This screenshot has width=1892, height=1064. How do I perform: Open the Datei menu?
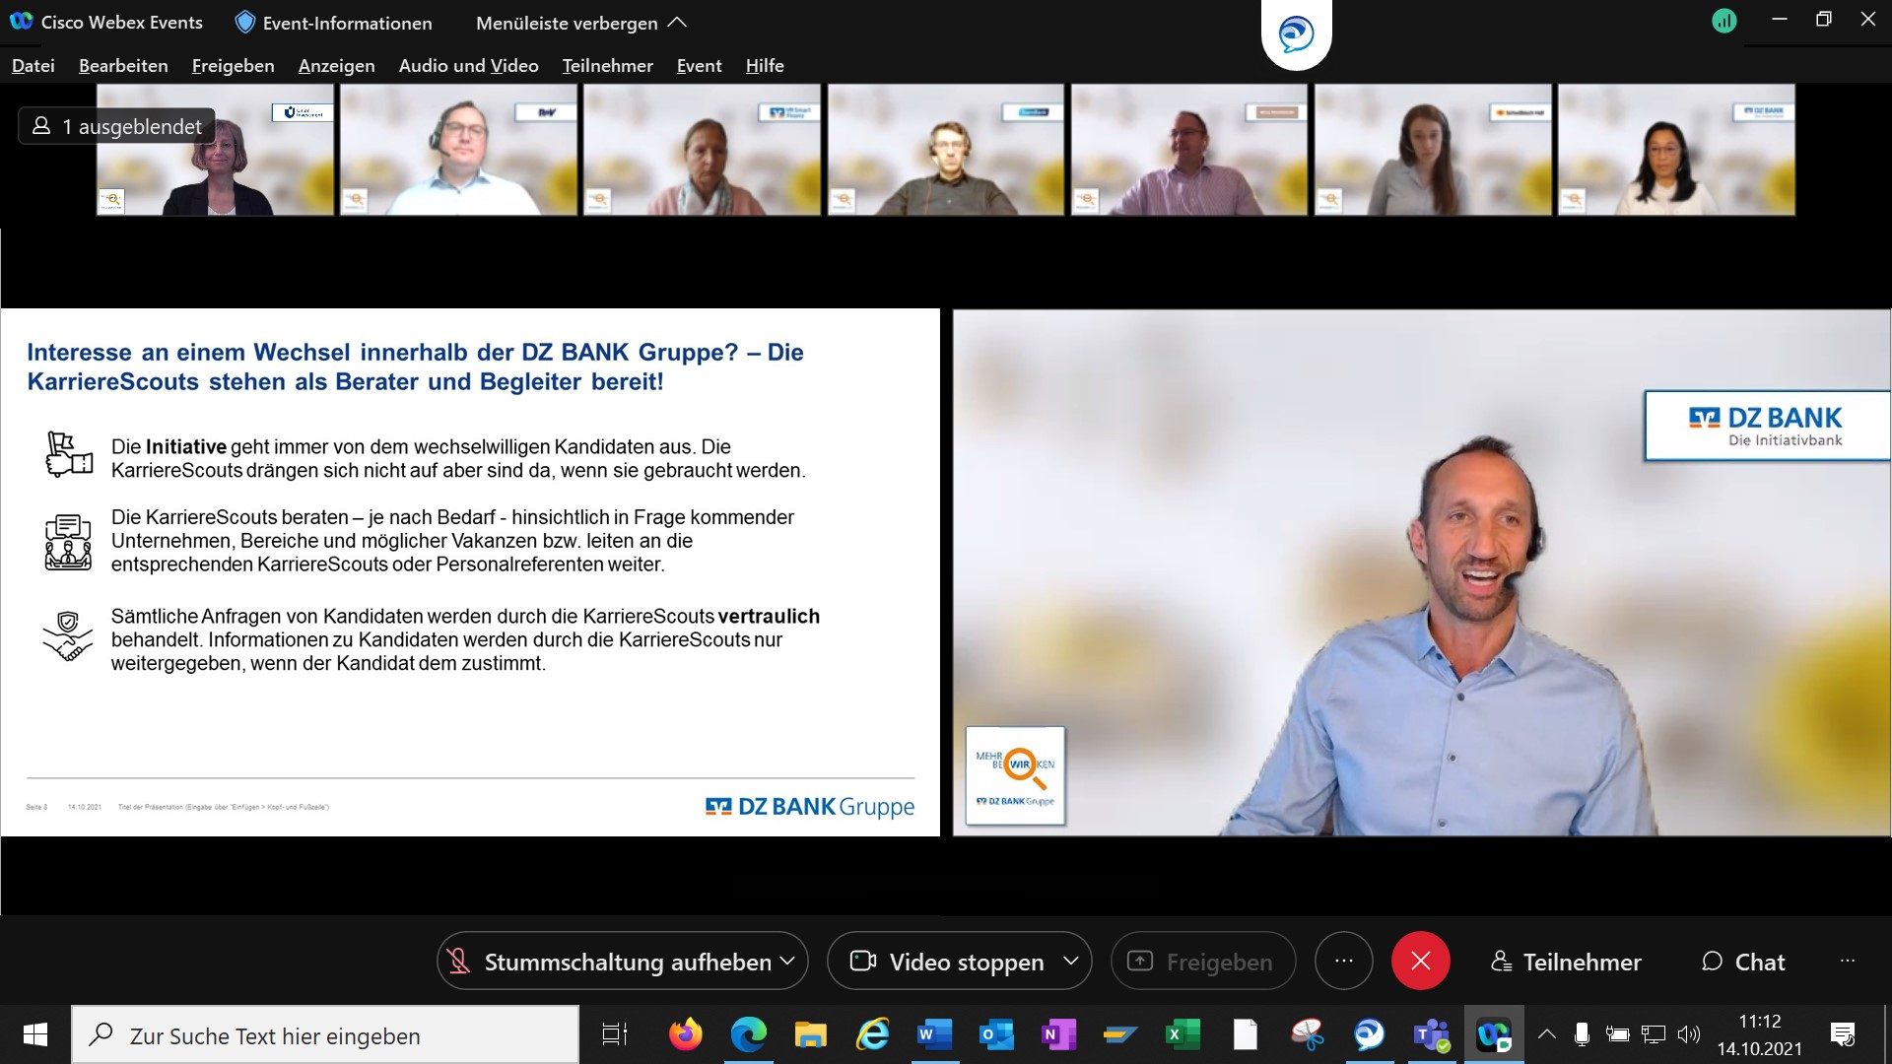point(33,65)
